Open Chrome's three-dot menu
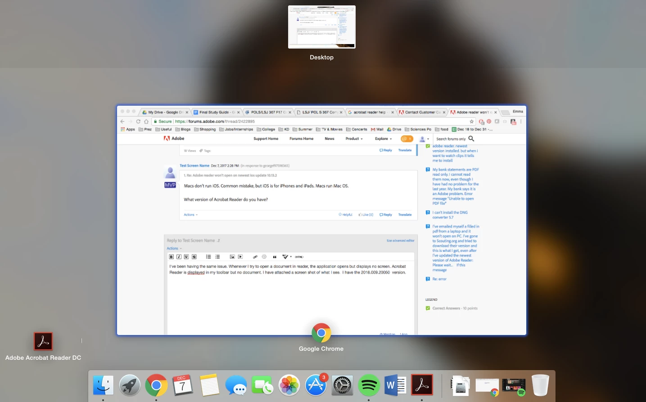 pos(521,121)
